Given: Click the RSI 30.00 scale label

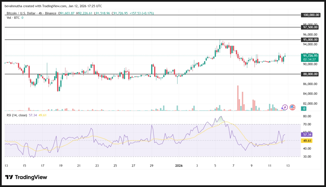Looking at the screenshot, I should (306, 157).
